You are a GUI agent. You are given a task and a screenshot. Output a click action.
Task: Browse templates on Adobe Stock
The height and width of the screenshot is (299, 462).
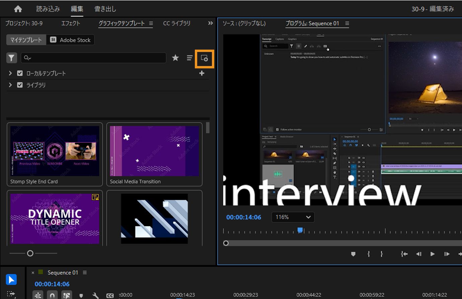coord(70,40)
